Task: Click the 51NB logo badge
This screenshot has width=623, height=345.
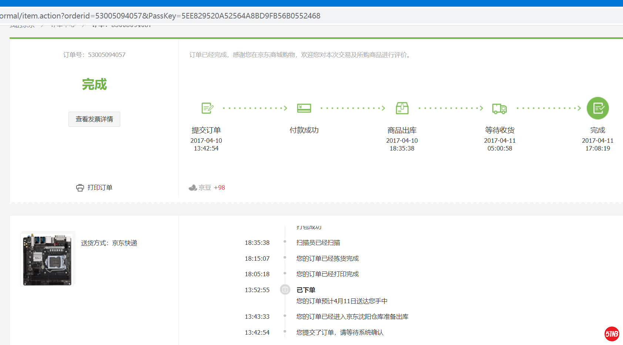Action: pyautogui.click(x=612, y=334)
